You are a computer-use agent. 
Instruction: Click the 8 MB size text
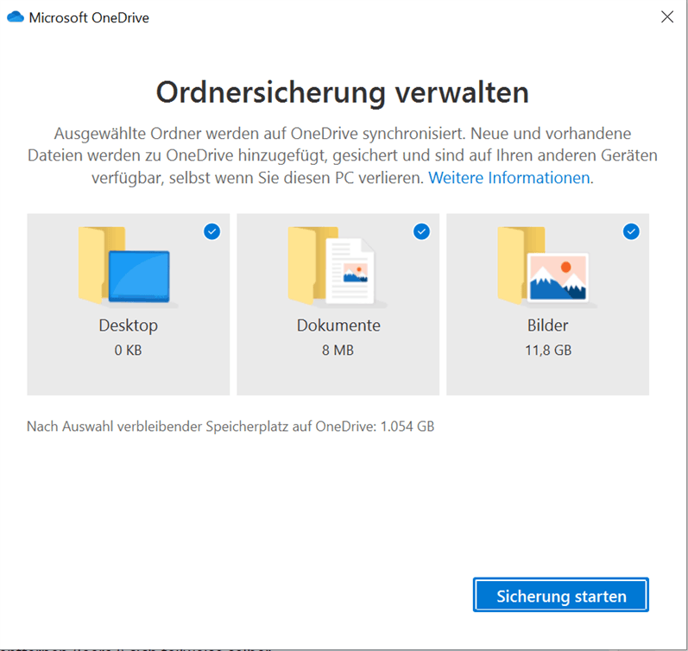tap(338, 350)
